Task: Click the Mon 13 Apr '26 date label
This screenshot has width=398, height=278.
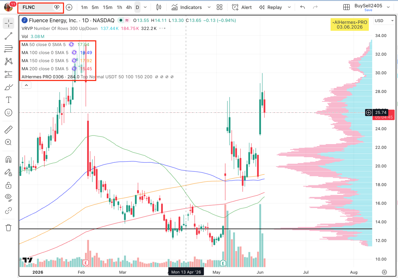Action: pos(186,272)
